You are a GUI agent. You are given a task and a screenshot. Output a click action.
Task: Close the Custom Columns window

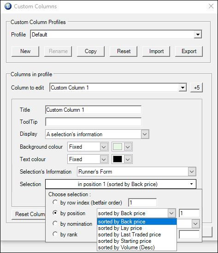(x=211, y=6)
